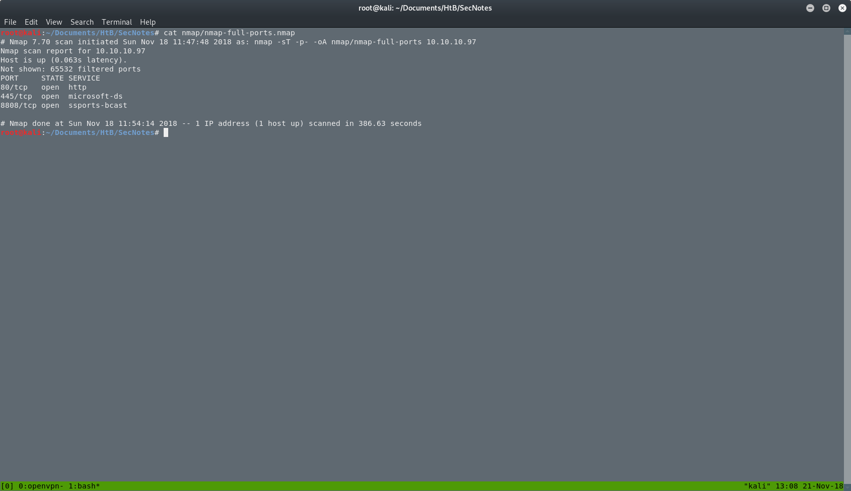Select the 0:openvpn tmux window

[x=41, y=486]
